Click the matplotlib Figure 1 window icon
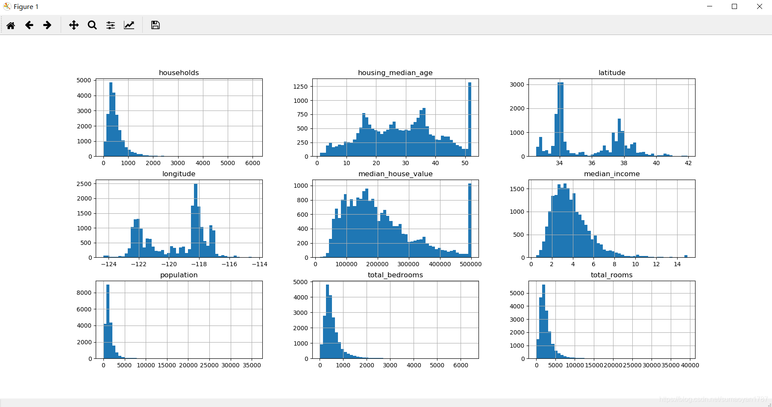This screenshot has height=407, width=772. click(7, 6)
